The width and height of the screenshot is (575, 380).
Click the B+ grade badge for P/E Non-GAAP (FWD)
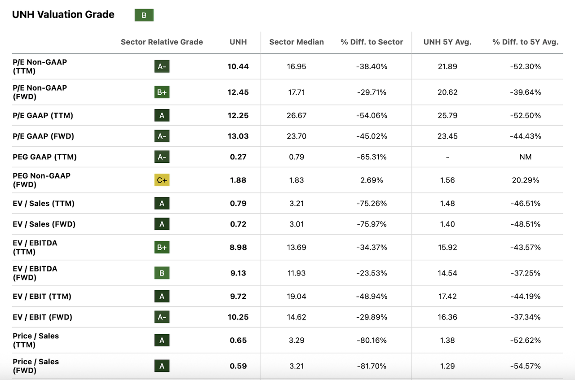(162, 92)
